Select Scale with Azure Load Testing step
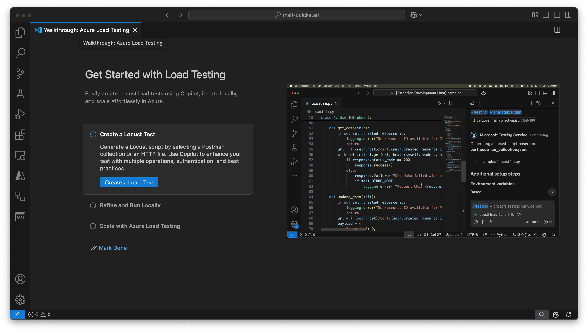Screen dimensions: 588x332 140,226
